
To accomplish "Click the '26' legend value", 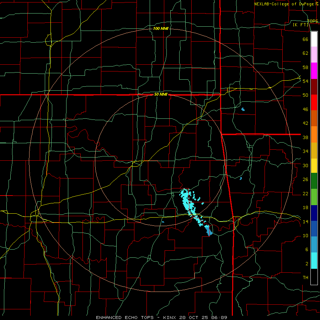I will (305, 180).
